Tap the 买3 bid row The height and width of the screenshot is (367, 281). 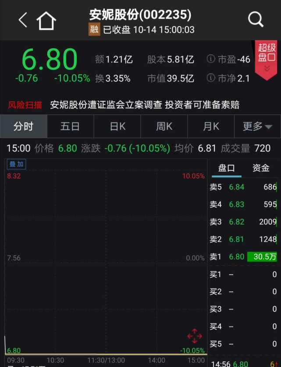243,309
